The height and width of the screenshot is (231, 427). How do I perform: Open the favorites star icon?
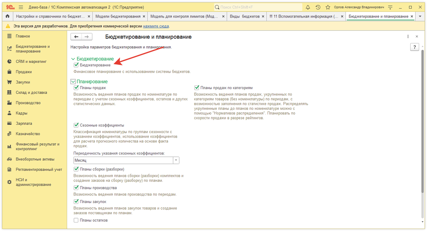328,7
